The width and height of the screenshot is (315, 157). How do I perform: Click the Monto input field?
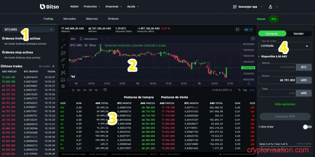[277, 67]
